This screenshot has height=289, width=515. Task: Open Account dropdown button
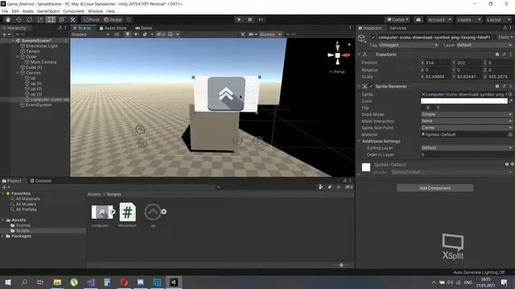coord(439,19)
